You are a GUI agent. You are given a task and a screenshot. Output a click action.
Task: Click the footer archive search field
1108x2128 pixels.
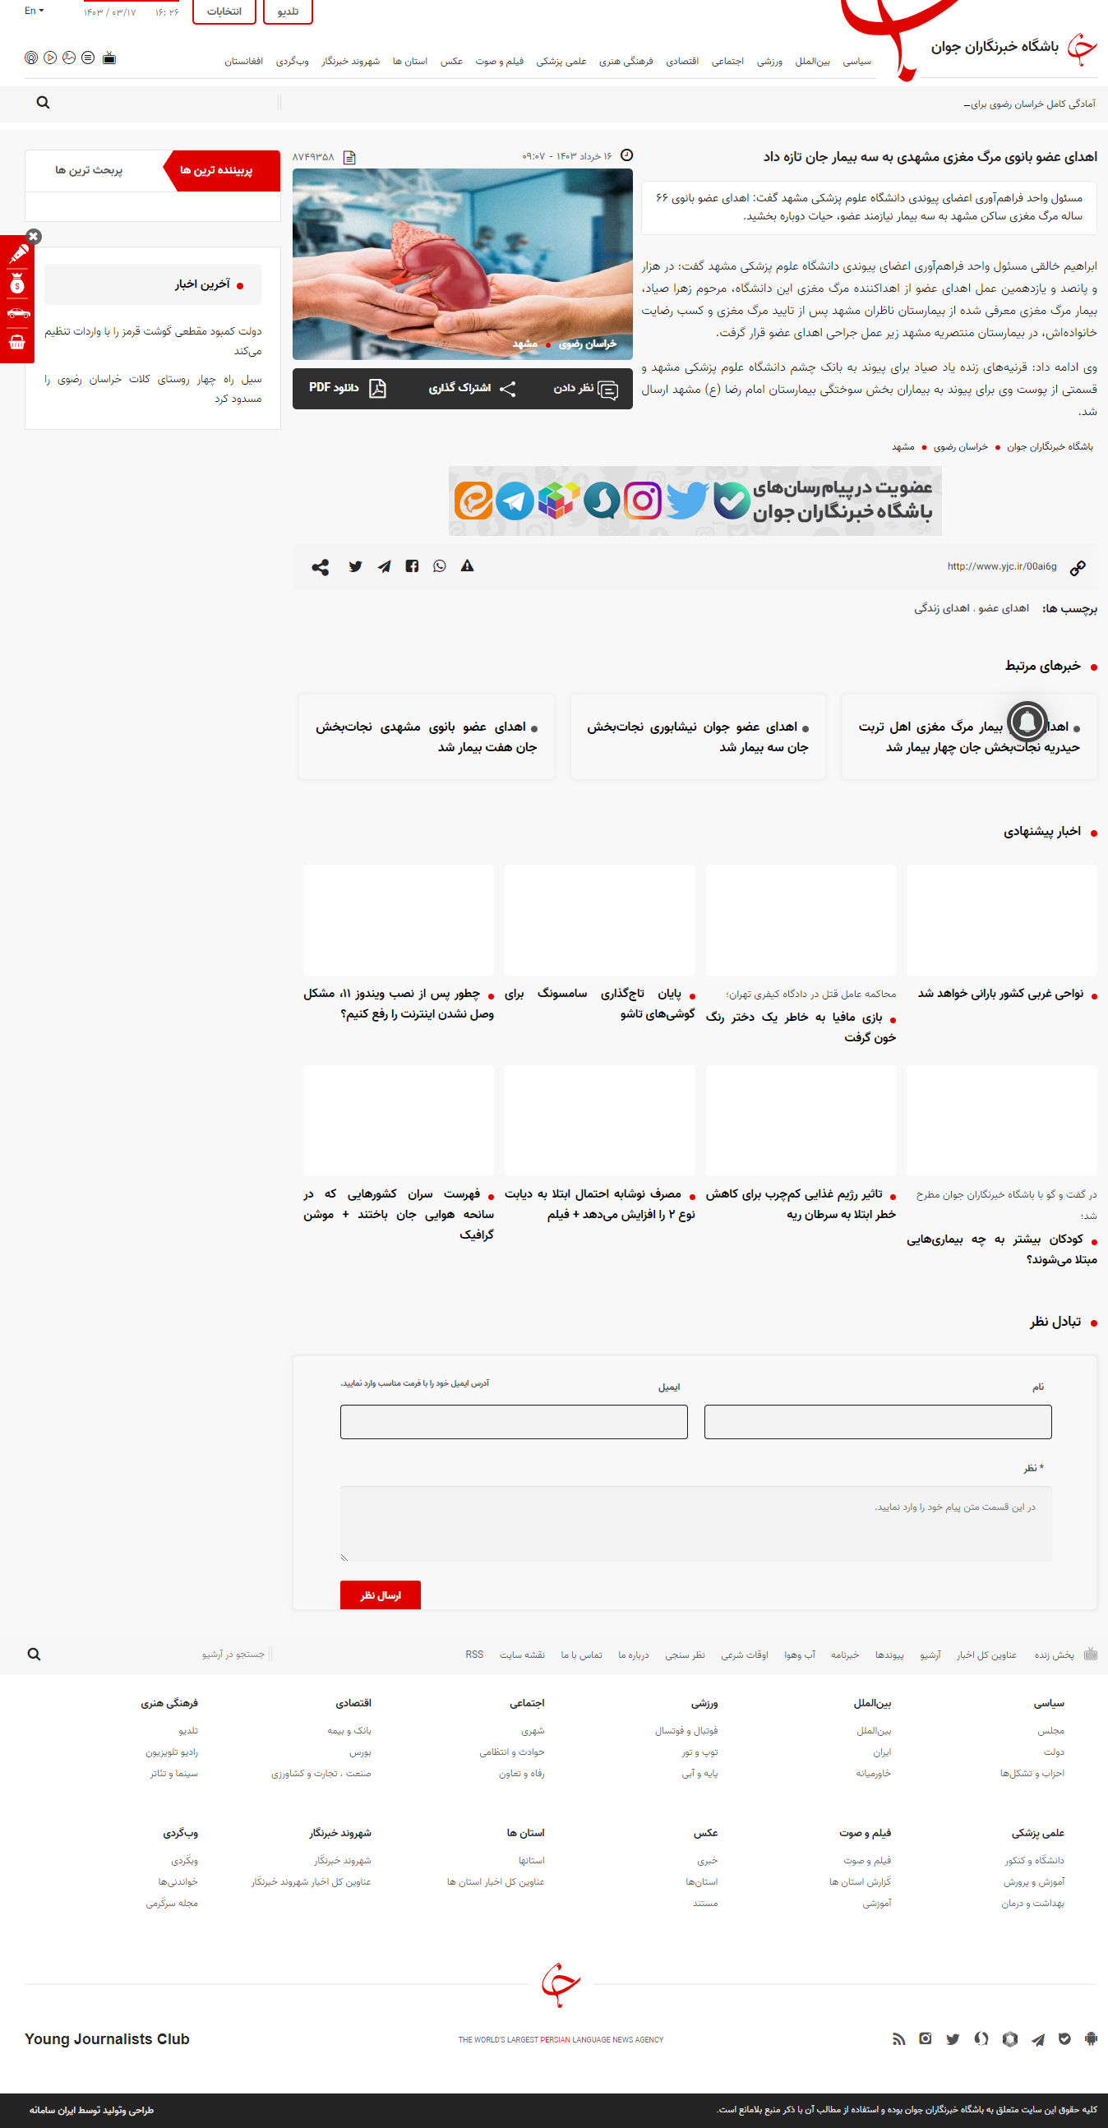coord(157,1655)
